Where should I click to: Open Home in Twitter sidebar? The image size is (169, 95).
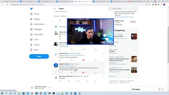[x=35, y=14]
